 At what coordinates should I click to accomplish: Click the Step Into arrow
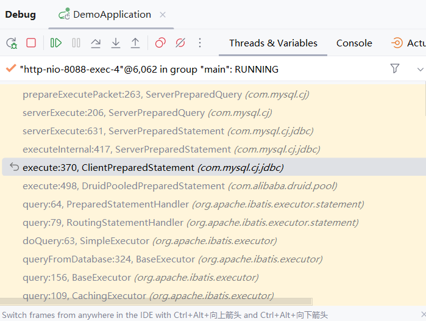116,43
